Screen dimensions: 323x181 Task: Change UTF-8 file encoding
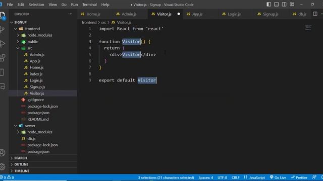222,177
